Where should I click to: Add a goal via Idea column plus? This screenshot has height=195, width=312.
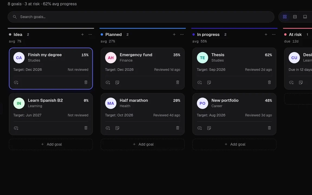point(82,34)
